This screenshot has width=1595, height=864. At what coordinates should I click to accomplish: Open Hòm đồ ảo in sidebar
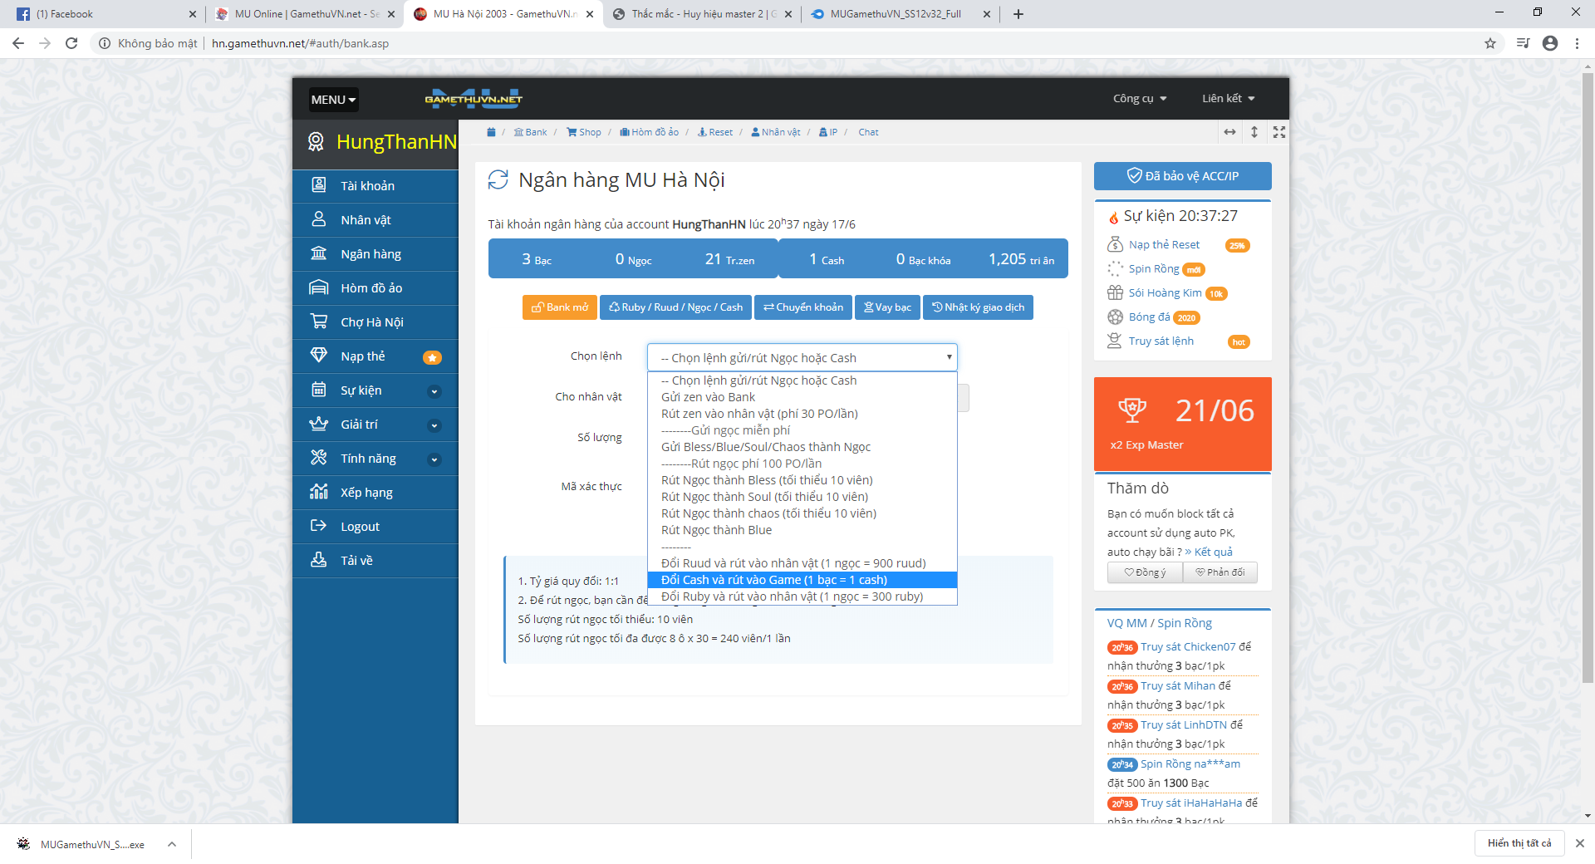pos(371,288)
